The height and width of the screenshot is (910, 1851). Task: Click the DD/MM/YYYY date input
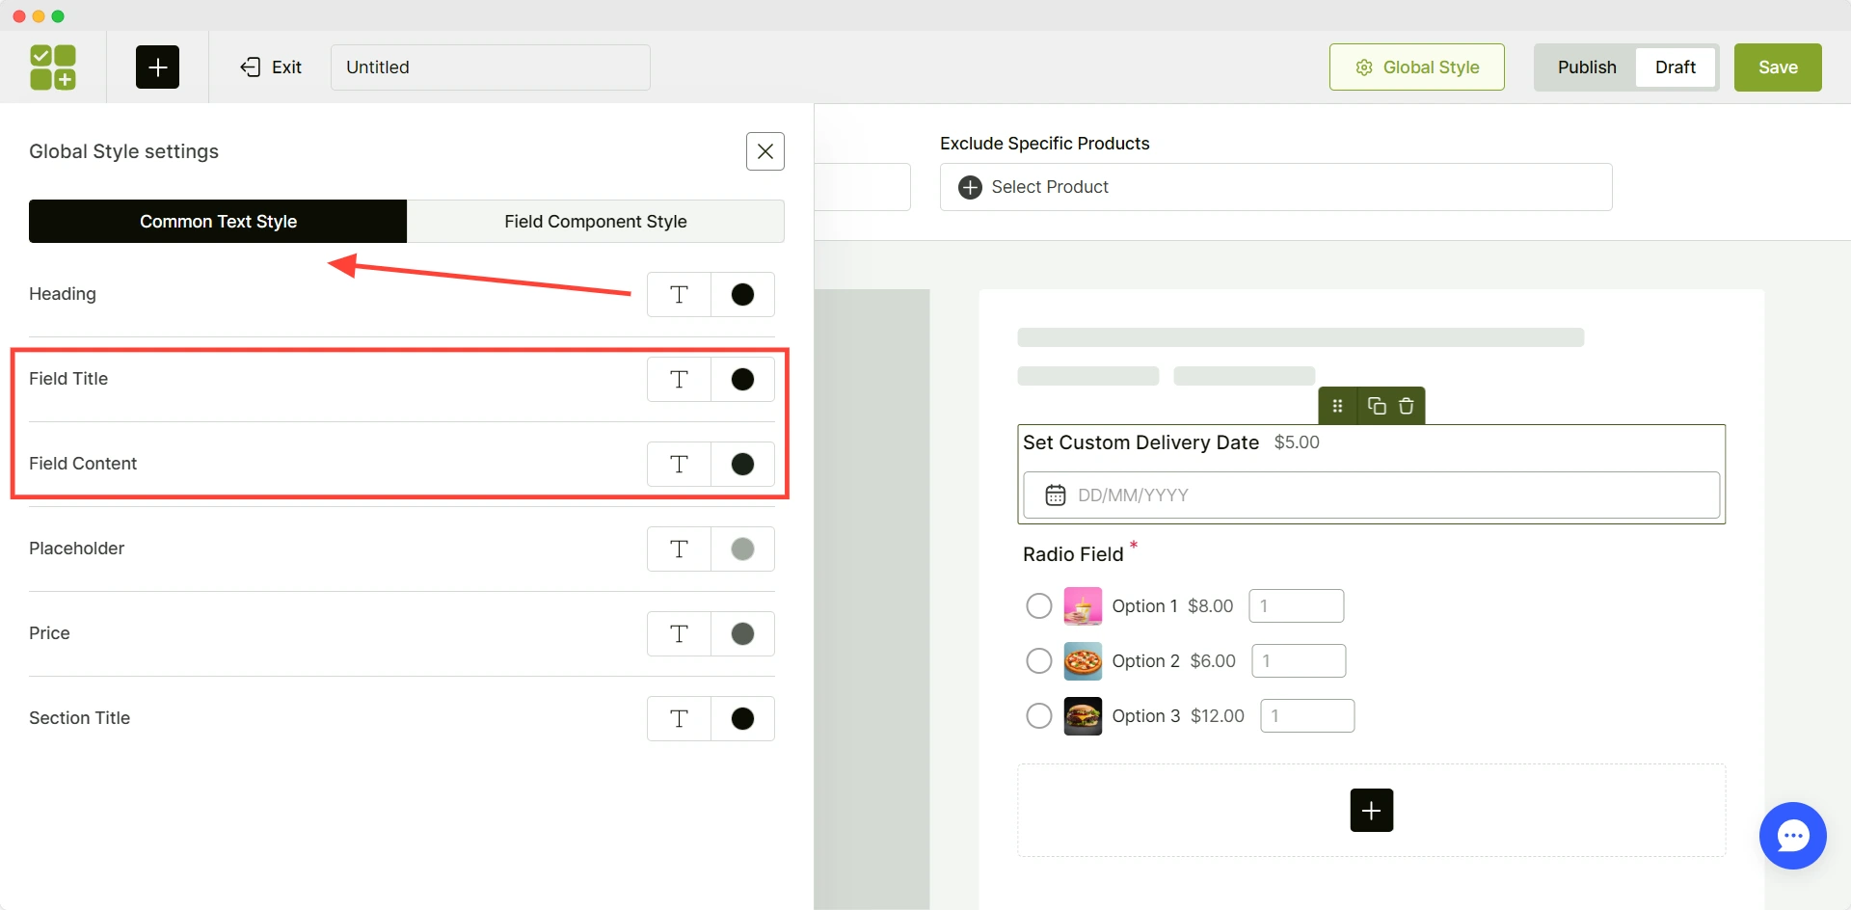(x=1371, y=495)
